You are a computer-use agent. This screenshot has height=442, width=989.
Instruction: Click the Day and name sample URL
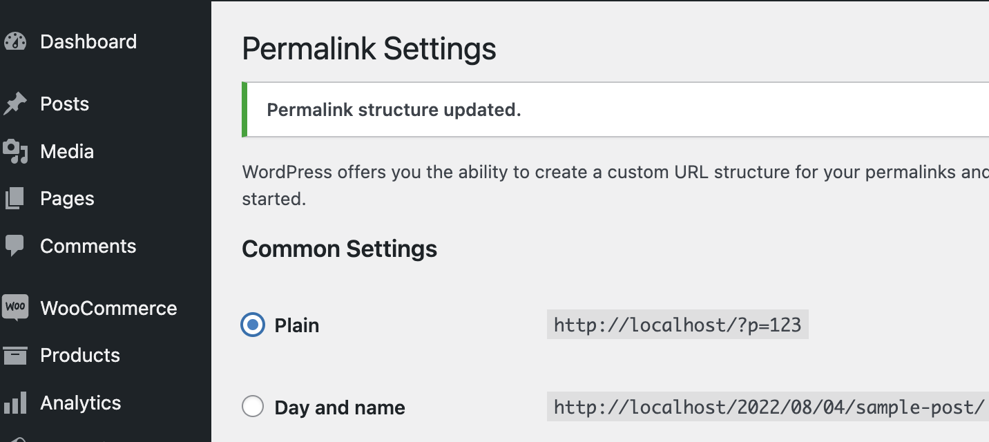(x=768, y=407)
